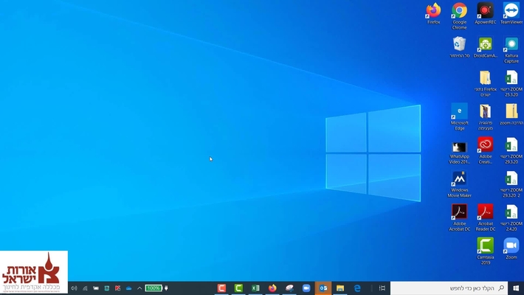Open the DroidCamApp desktop shortcut

tap(485, 47)
